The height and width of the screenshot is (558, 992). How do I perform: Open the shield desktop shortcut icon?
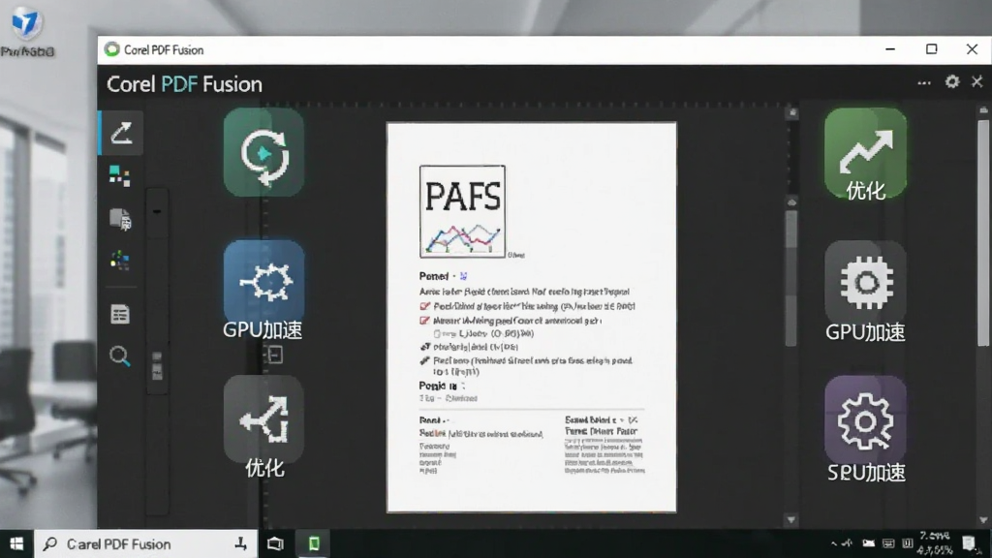tap(26, 24)
